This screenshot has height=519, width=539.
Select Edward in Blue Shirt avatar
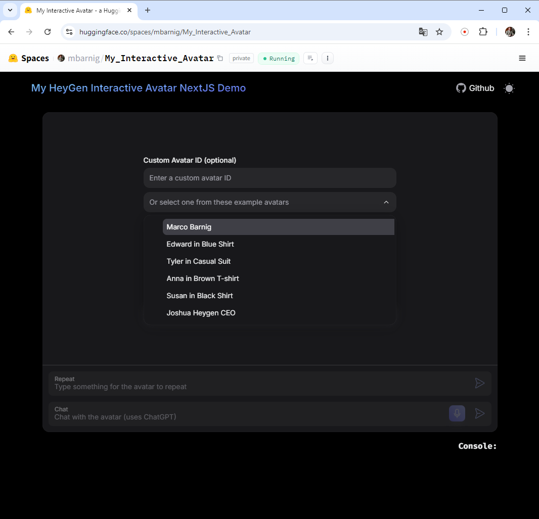[279, 244]
